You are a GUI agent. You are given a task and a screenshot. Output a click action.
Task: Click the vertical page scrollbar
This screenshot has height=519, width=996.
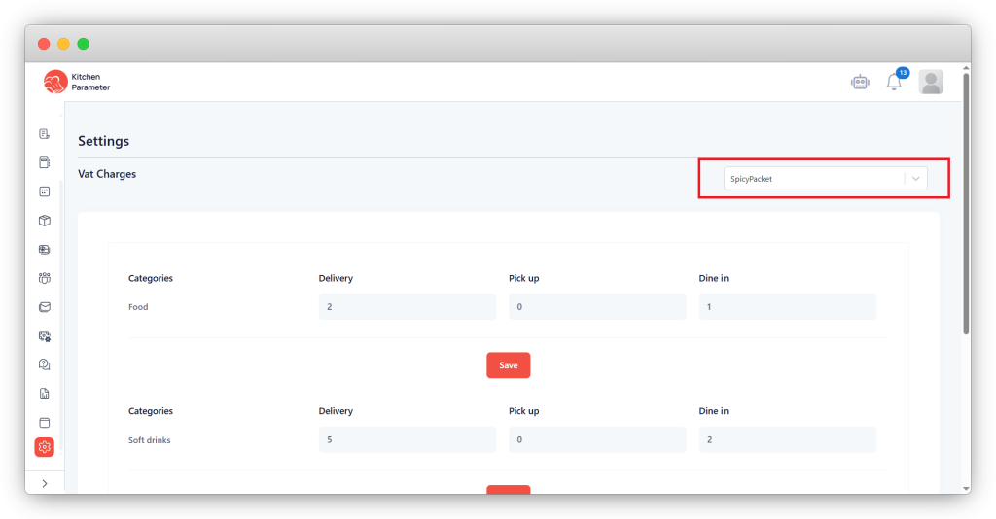pyautogui.click(x=965, y=204)
